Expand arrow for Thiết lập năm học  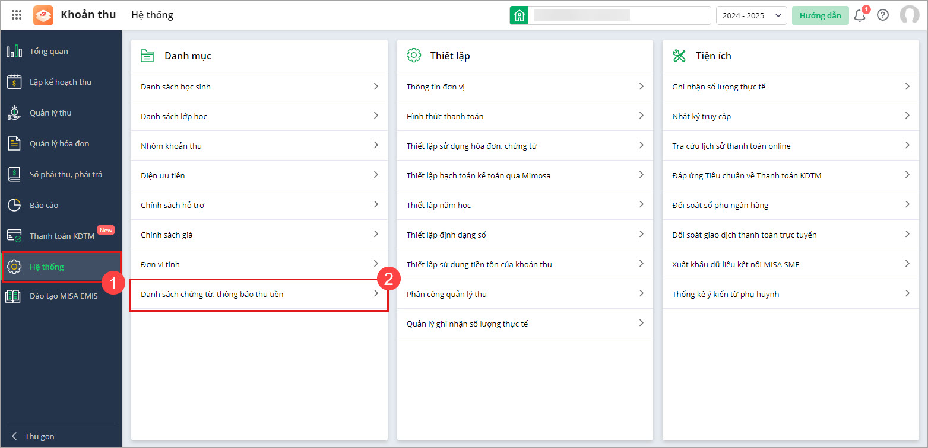pyautogui.click(x=641, y=204)
